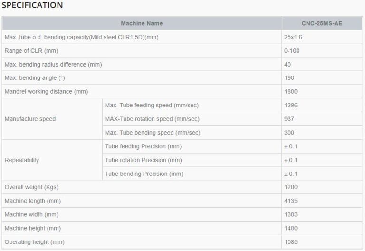Click the 4135 machine length value
Screen dimensions: 365x251
pyautogui.click(x=291, y=201)
